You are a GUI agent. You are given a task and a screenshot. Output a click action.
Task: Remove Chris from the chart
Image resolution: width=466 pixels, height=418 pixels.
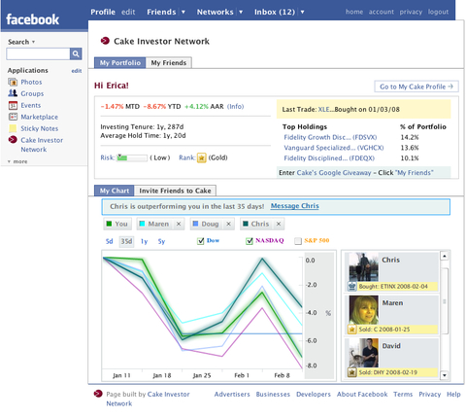tap(279, 224)
